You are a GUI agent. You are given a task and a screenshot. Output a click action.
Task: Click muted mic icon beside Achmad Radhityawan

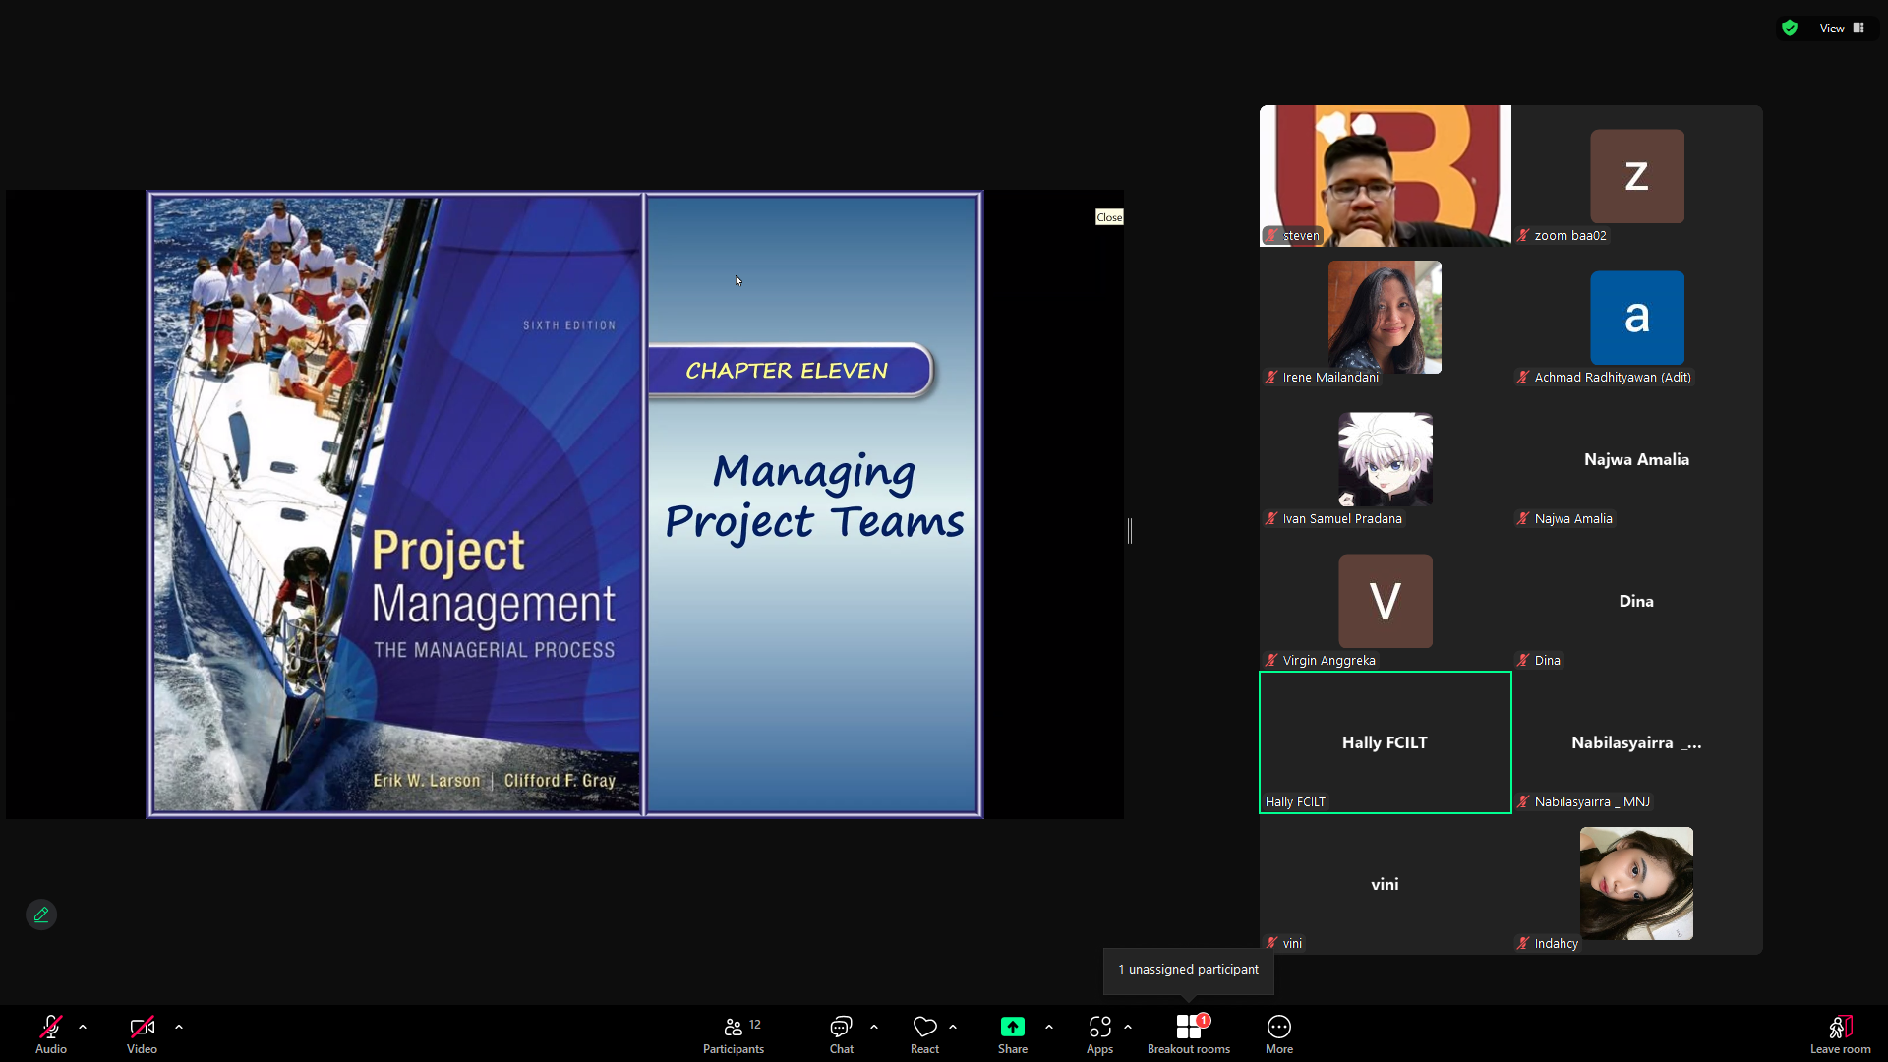(x=1524, y=378)
